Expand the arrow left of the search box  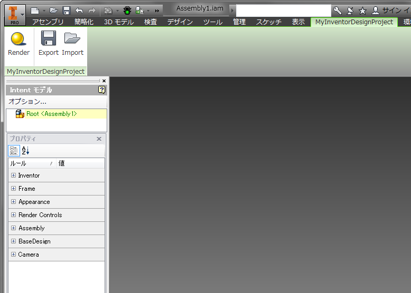click(x=232, y=11)
